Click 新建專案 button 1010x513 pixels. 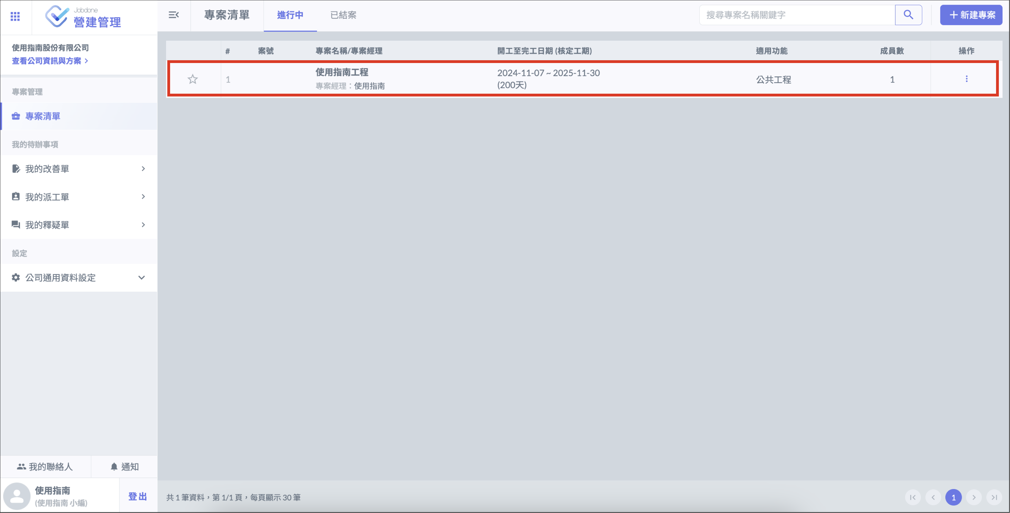pos(971,15)
